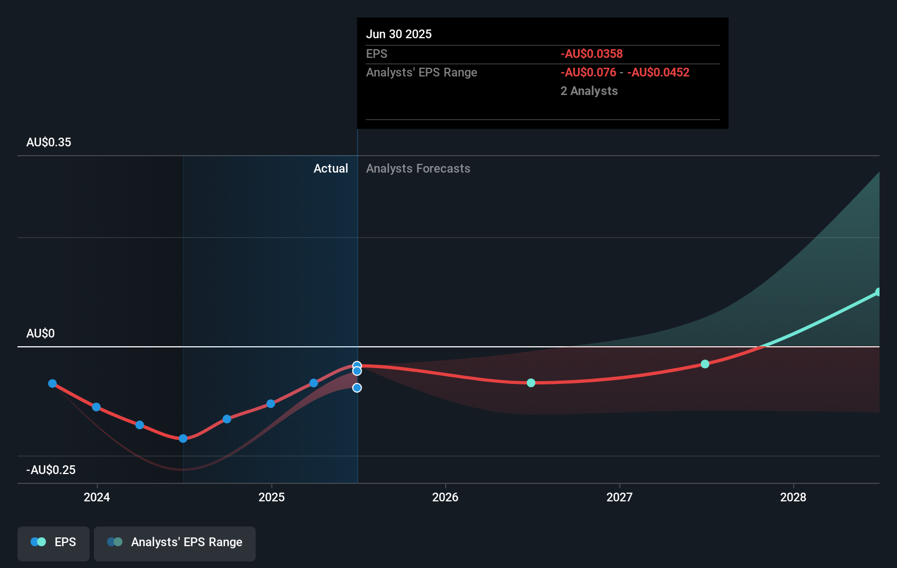The image size is (897, 568).
Task: Click the -AU$0.25 y-axis label
Action: pos(51,470)
